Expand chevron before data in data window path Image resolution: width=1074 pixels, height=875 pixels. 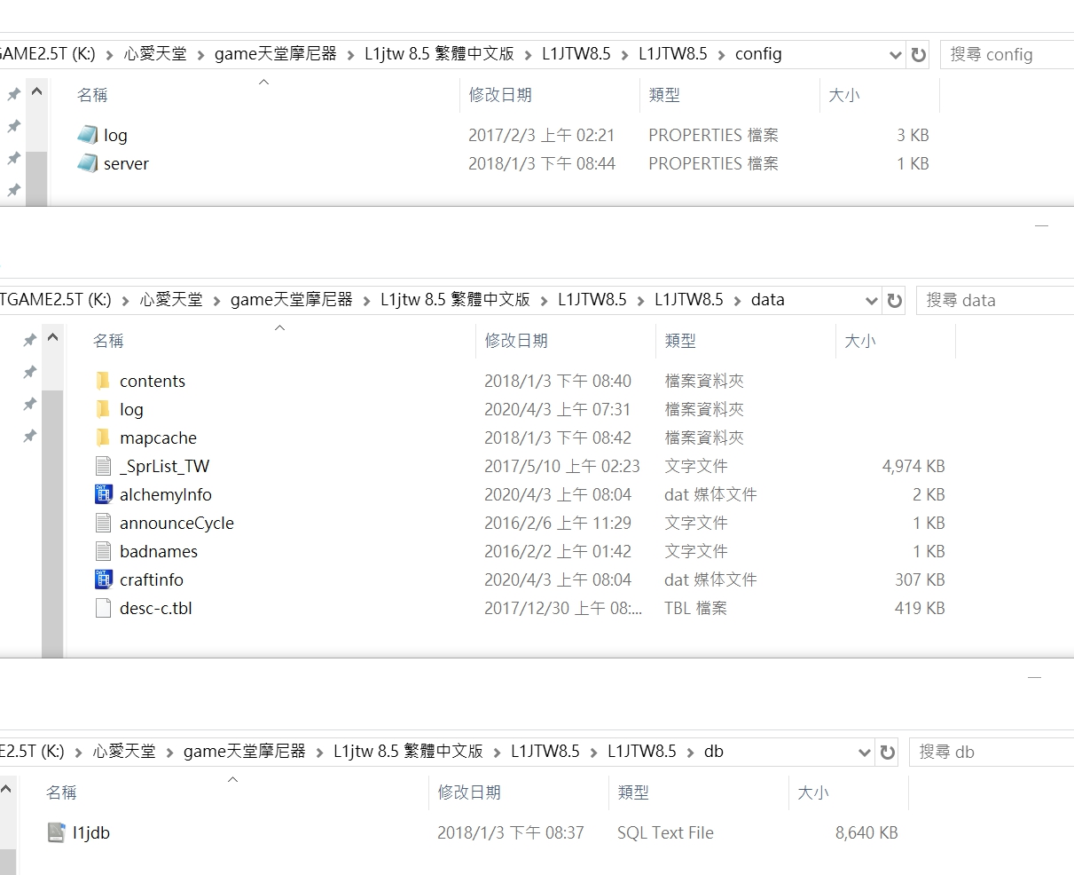pyautogui.click(x=737, y=301)
